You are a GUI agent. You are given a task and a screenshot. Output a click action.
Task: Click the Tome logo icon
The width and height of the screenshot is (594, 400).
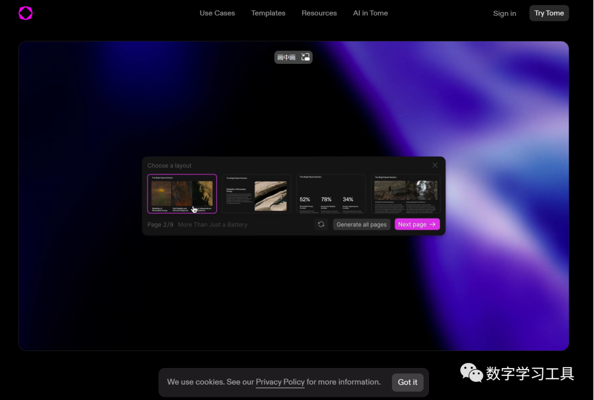[25, 13]
